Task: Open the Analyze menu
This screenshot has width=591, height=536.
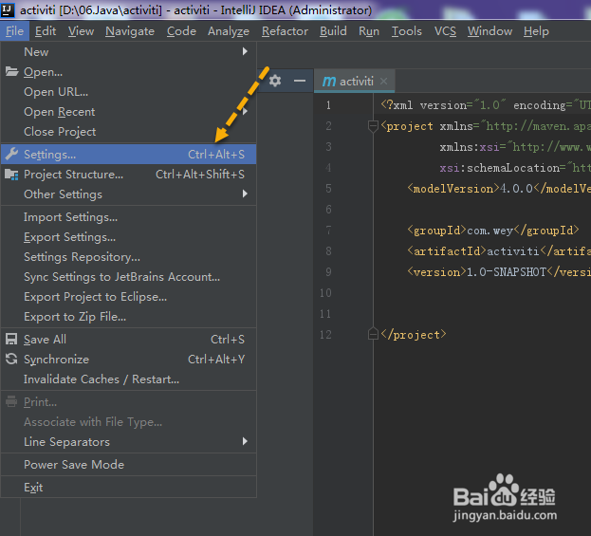Action: pyautogui.click(x=229, y=31)
